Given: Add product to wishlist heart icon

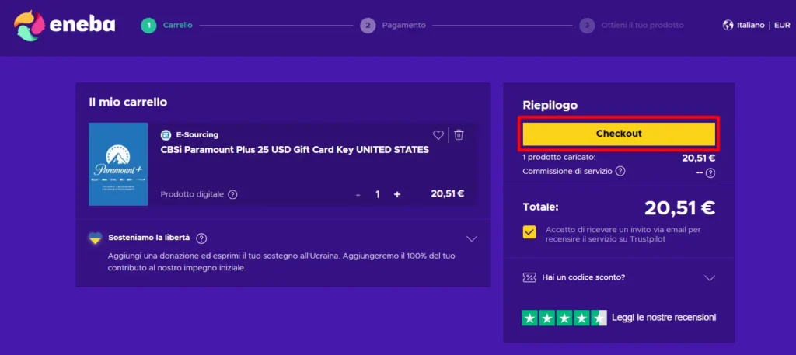Looking at the screenshot, I should (438, 135).
